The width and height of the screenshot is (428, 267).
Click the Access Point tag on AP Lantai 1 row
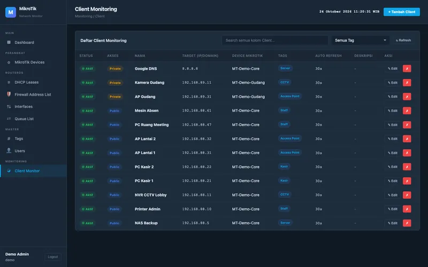[290, 152]
